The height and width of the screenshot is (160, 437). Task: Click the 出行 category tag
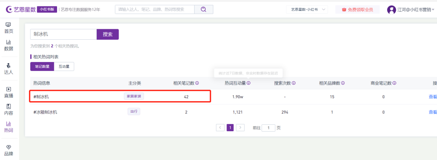(x=134, y=111)
